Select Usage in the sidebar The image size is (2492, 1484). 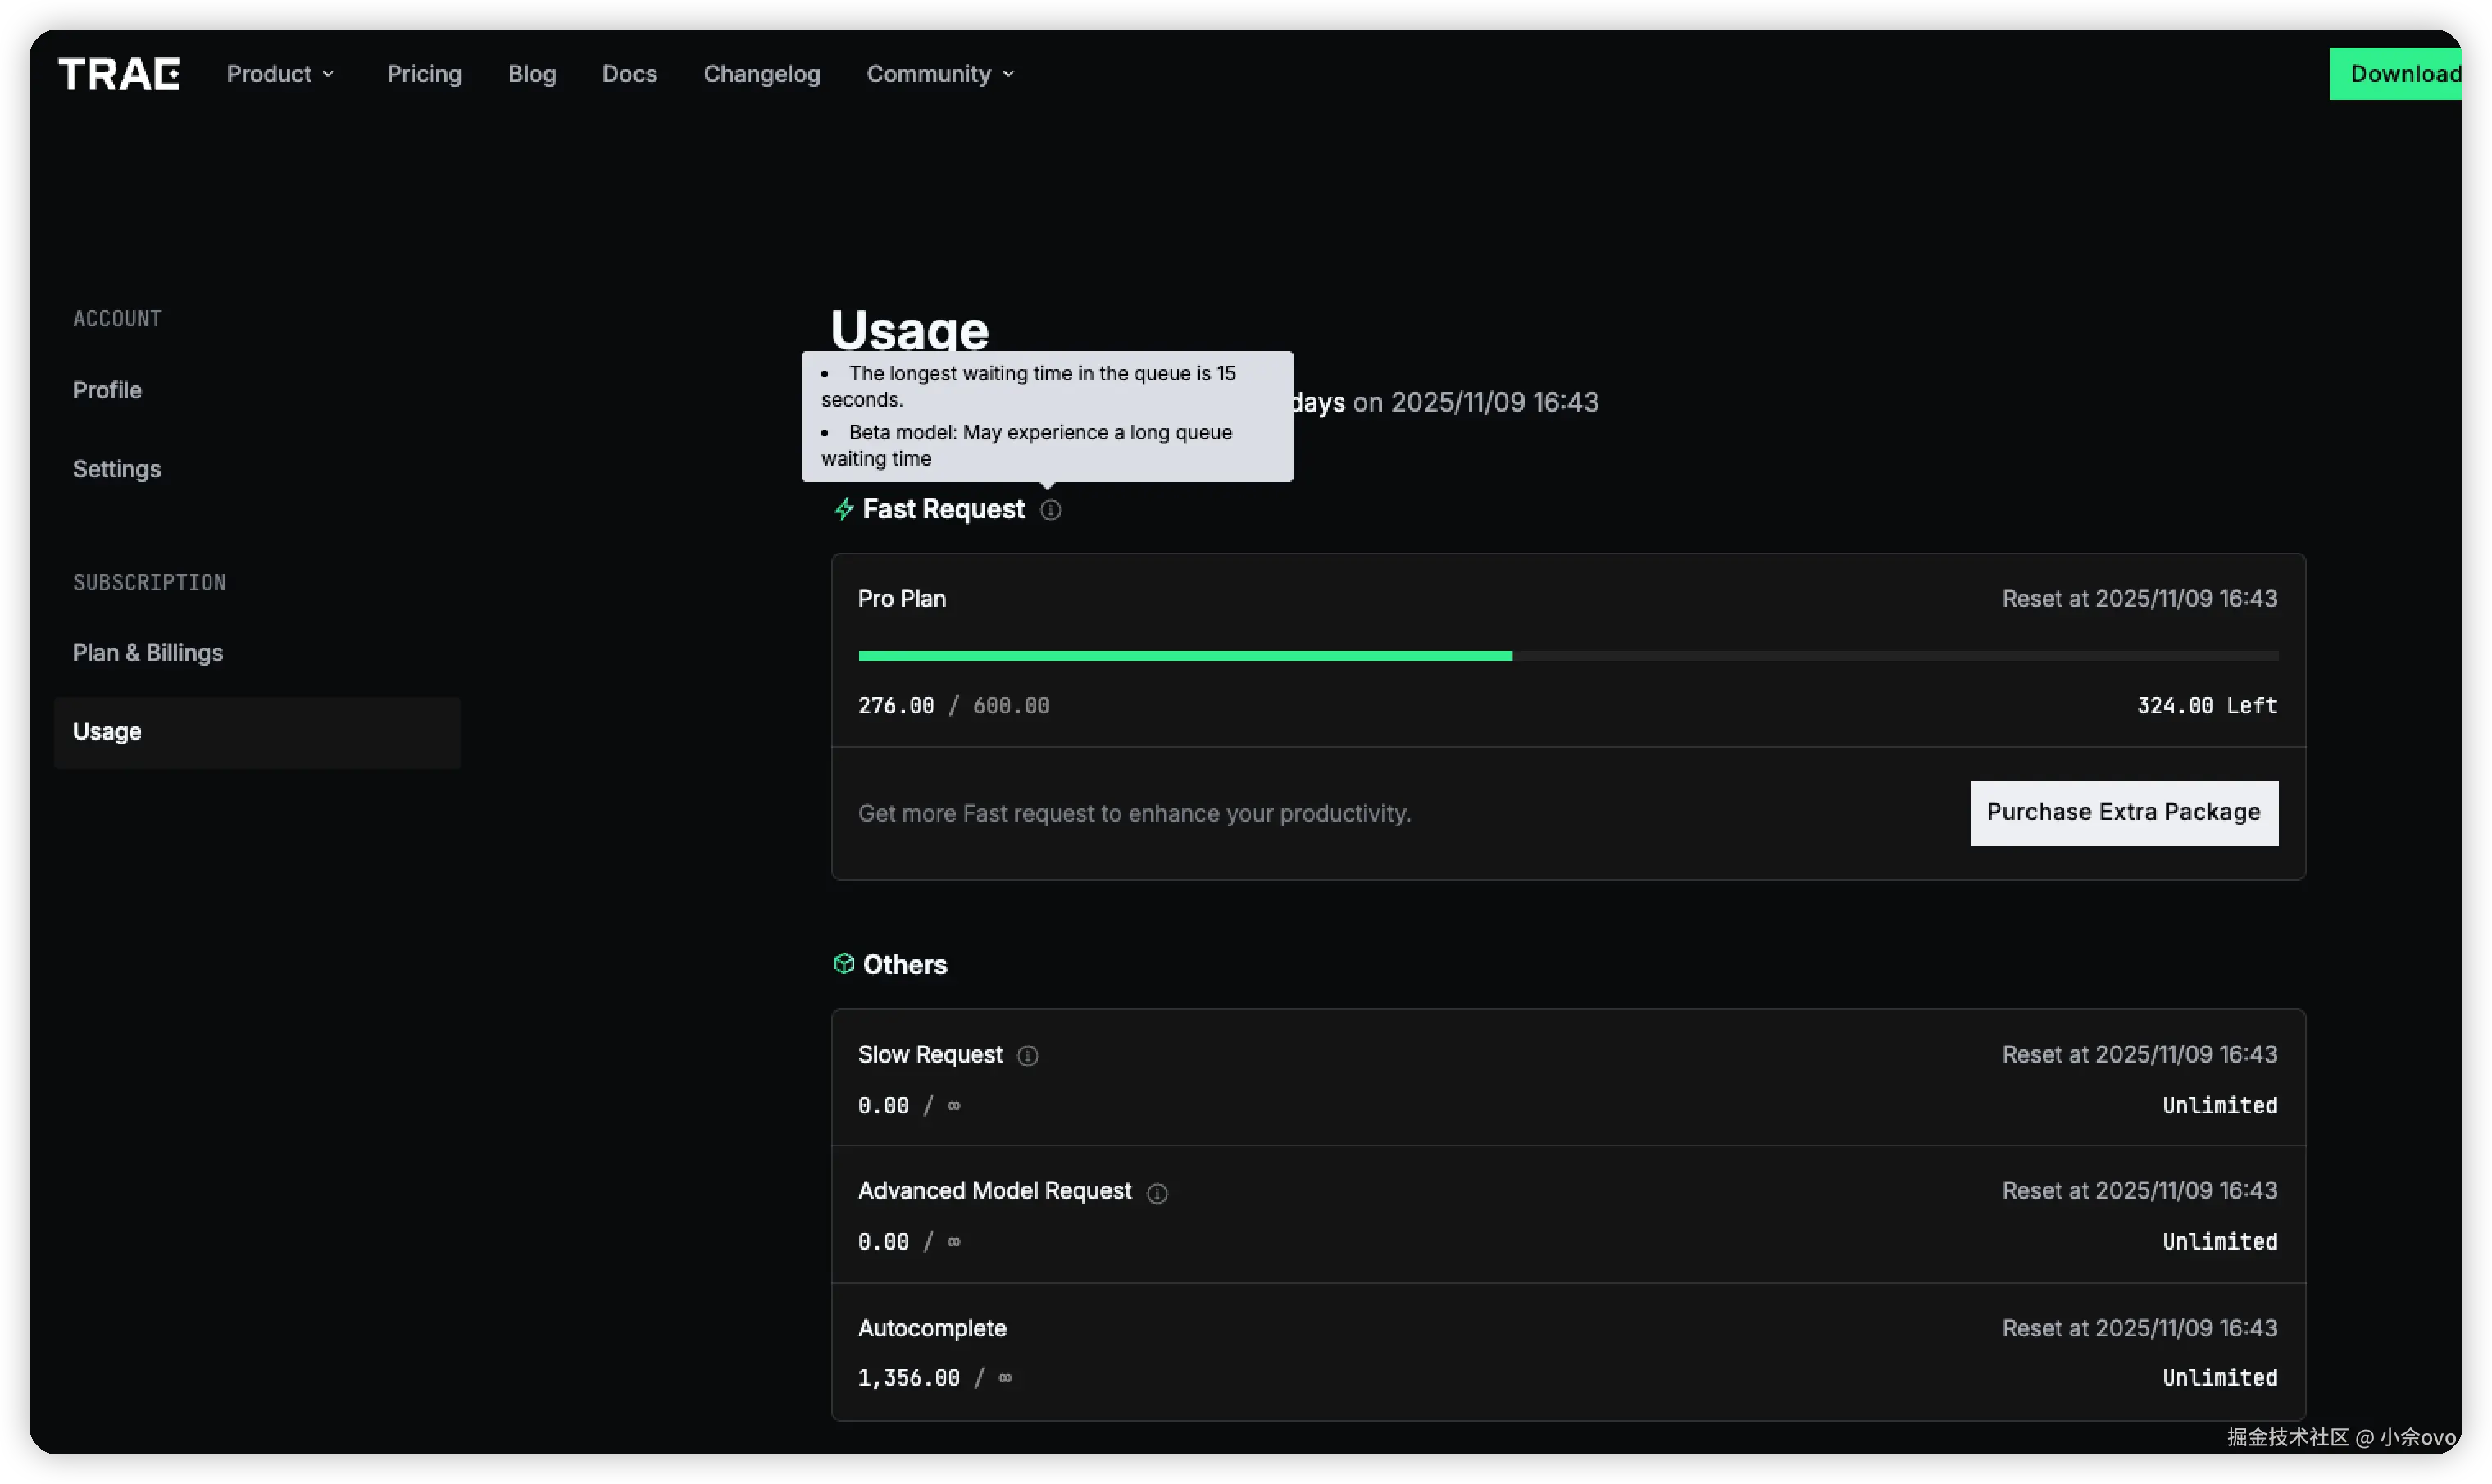[x=107, y=732]
